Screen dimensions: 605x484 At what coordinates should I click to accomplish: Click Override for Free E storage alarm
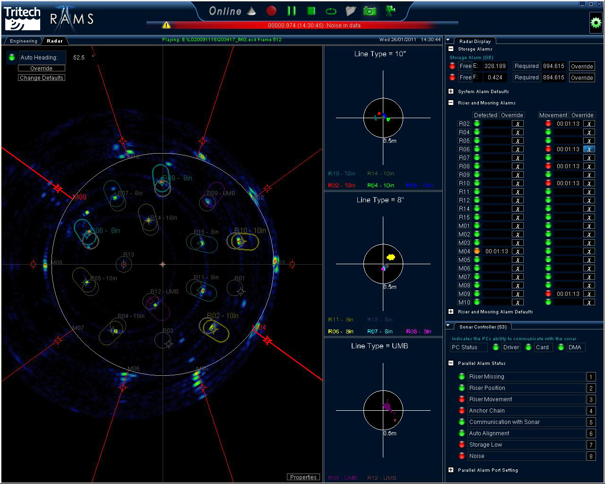582,66
